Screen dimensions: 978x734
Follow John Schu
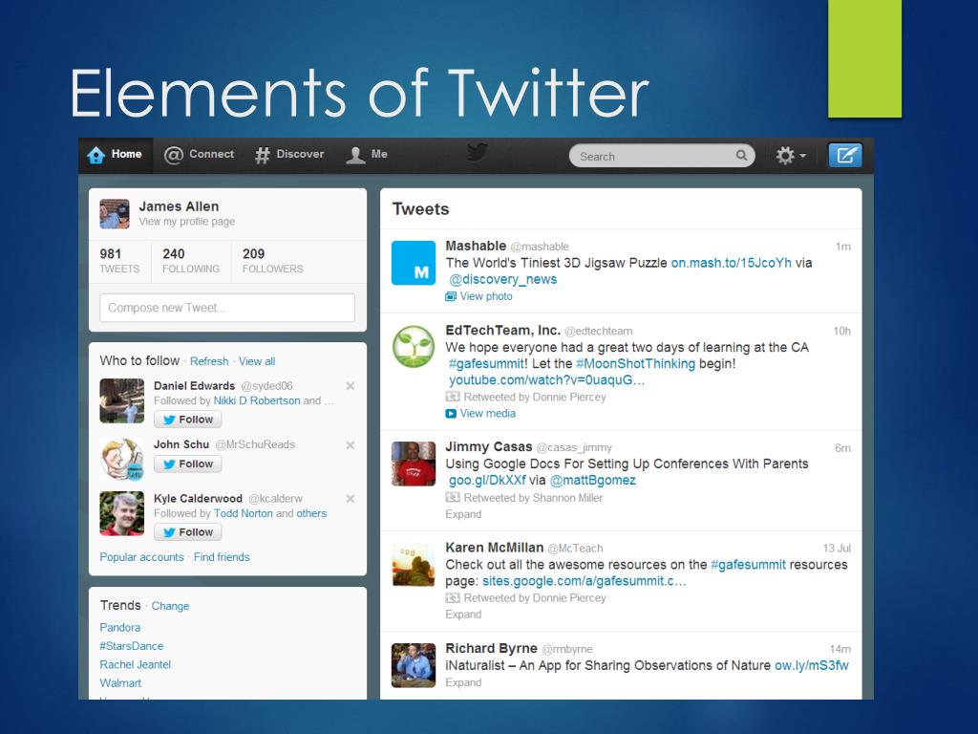pos(188,464)
